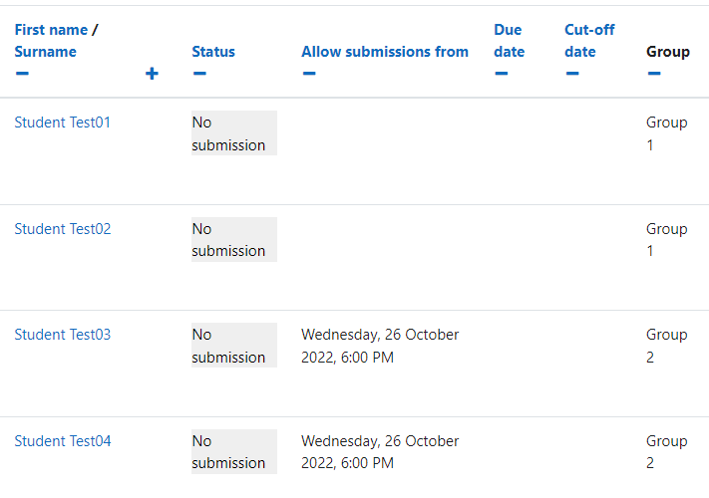Image resolution: width=709 pixels, height=498 pixels.
Task: Select Student Test03's submission date cell
Action: pos(380,346)
